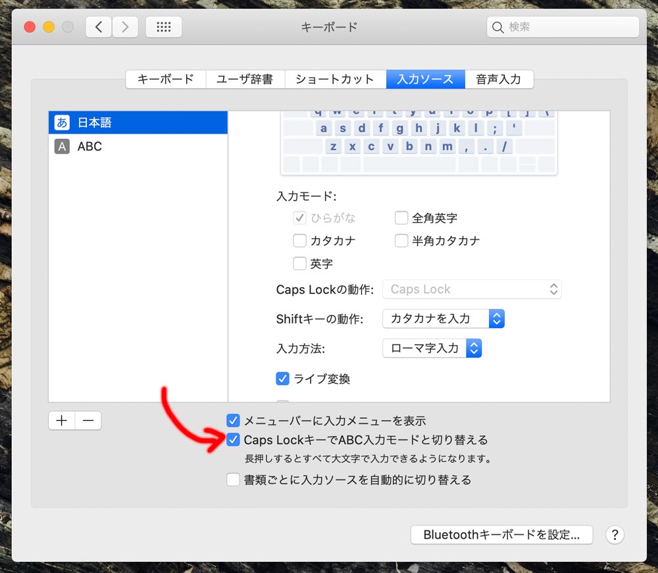Uncheck Caps LockキーでABC入力モードと切り替える
The width and height of the screenshot is (658, 573).
coord(234,440)
